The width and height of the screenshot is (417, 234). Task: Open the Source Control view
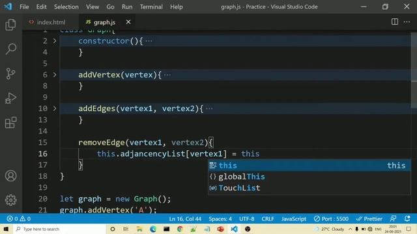point(10,73)
